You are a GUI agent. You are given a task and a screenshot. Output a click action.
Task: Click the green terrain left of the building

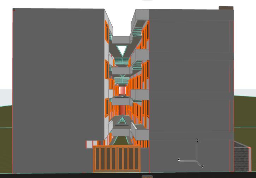6,117
